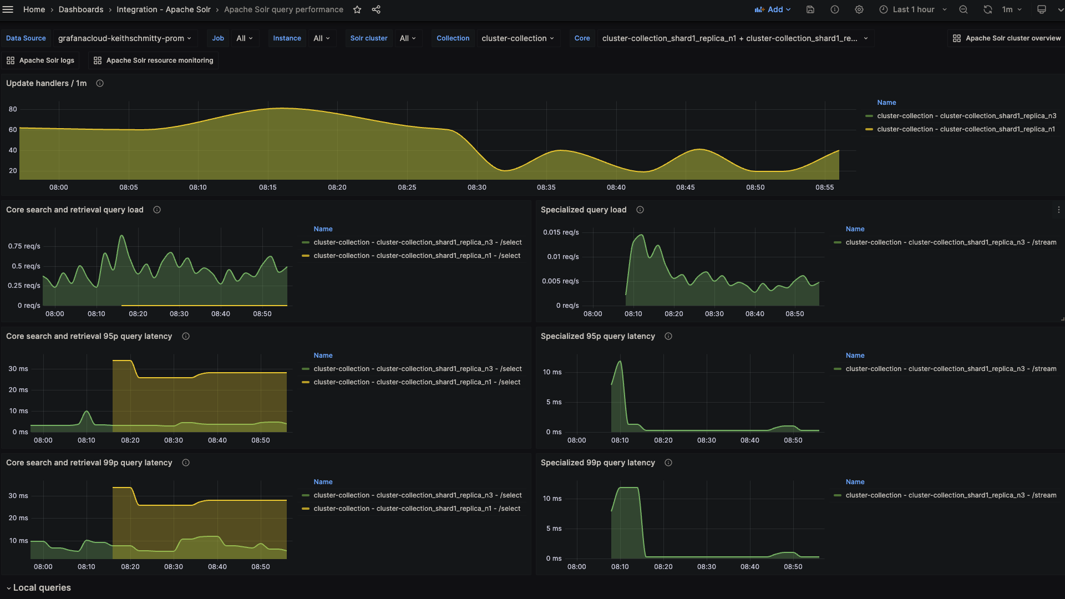This screenshot has width=1065, height=599.
Task: Zoom out the dashboard time range
Action: 963,9
